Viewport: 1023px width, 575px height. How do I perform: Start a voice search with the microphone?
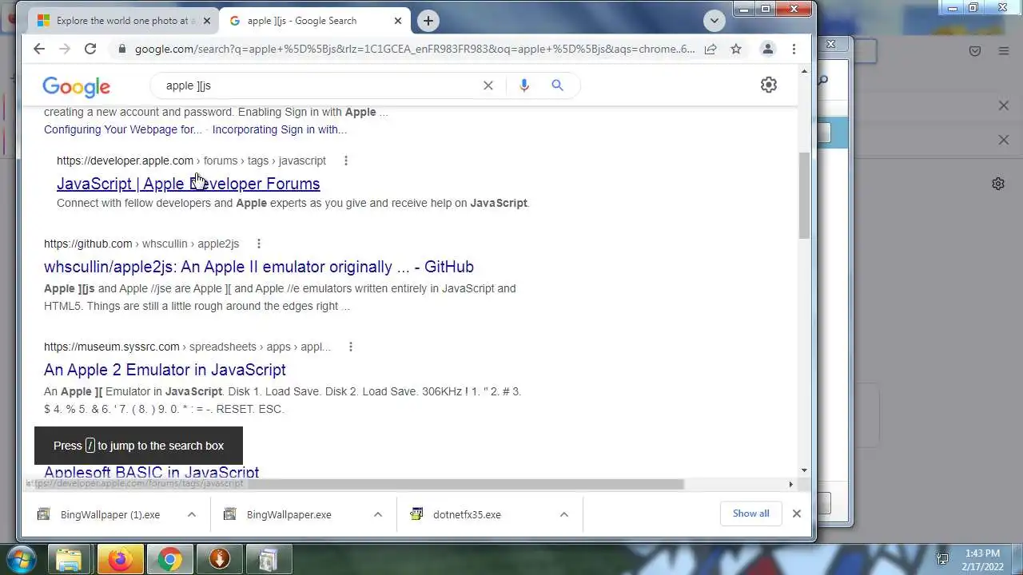pyautogui.click(x=524, y=85)
